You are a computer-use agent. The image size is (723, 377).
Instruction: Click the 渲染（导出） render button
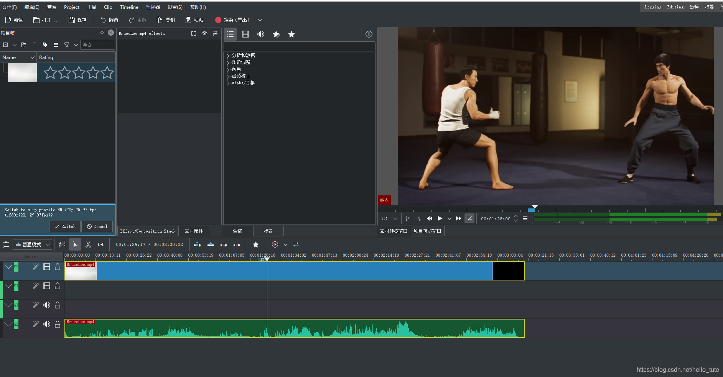click(x=232, y=20)
